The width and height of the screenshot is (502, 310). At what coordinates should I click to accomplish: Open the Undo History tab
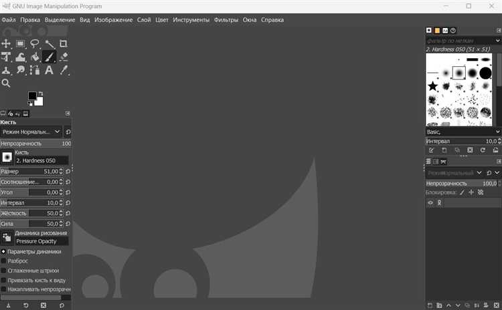18,114
